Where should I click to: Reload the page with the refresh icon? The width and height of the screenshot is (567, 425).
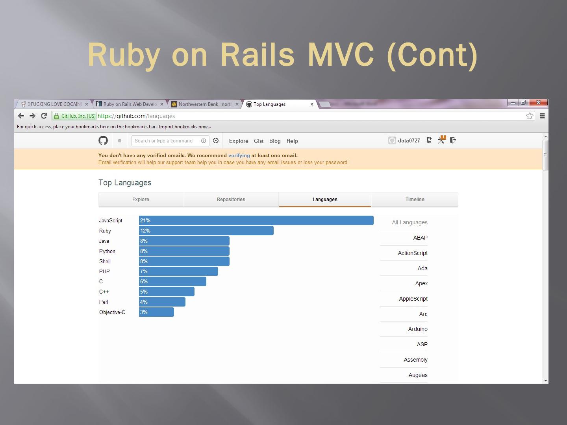coord(44,116)
